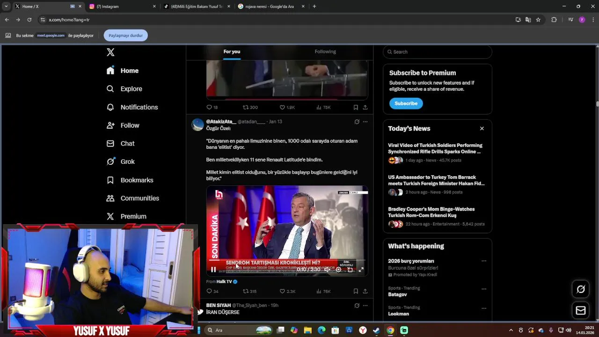Open the floating messages button
This screenshot has width=599, height=337.
point(581,310)
